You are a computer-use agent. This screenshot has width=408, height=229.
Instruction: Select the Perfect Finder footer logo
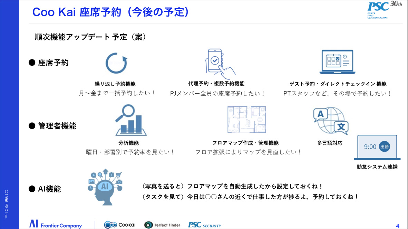162,225
